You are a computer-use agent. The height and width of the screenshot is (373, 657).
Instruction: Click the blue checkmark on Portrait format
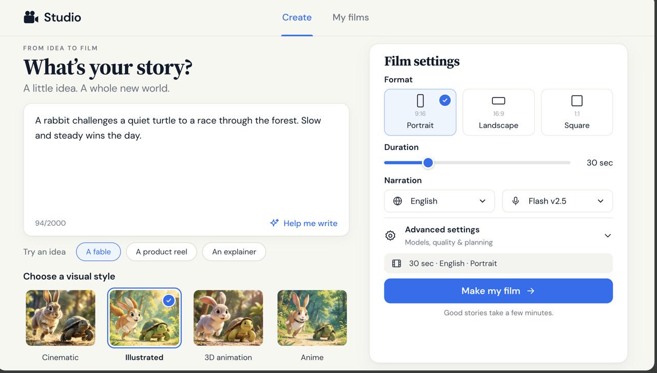tap(445, 100)
